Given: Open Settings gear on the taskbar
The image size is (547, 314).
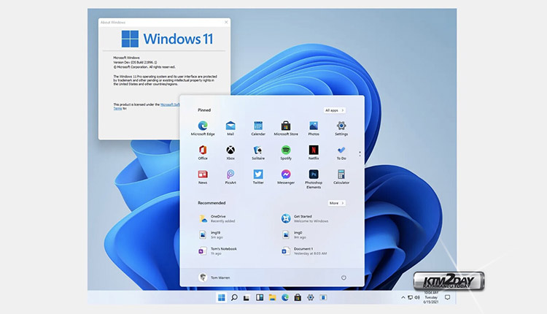Looking at the screenshot, I should pos(310,297).
